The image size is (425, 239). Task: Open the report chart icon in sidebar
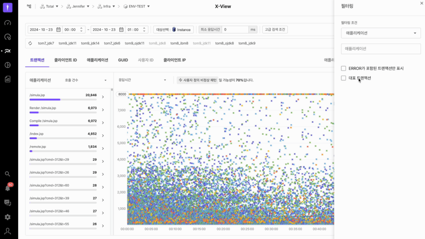(x=7, y=79)
